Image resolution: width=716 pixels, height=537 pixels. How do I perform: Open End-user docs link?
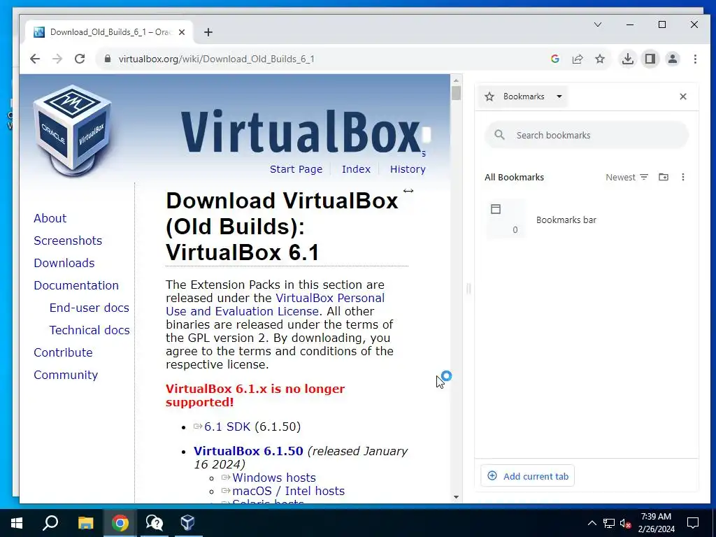tap(89, 308)
